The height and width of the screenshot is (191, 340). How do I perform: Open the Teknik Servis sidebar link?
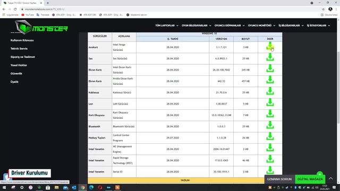(19, 48)
